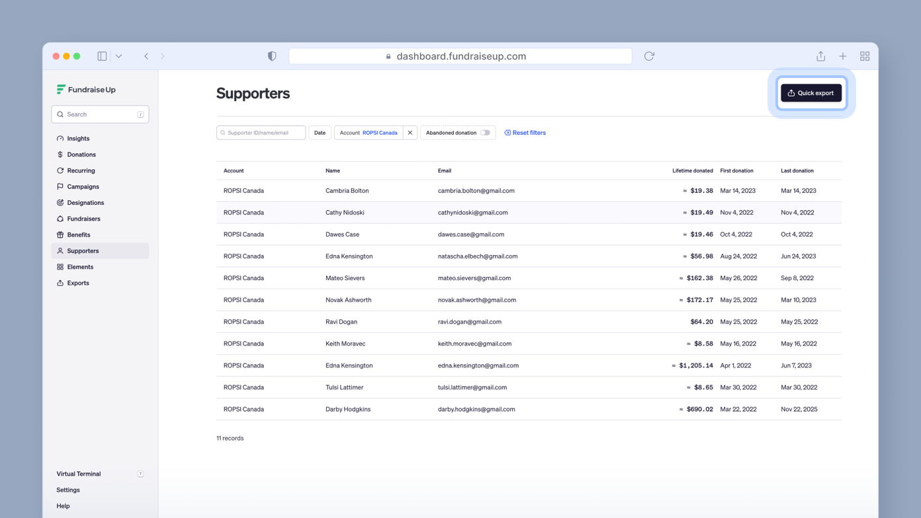Switch to the Supporters section
The image size is (921, 518).
pos(82,250)
